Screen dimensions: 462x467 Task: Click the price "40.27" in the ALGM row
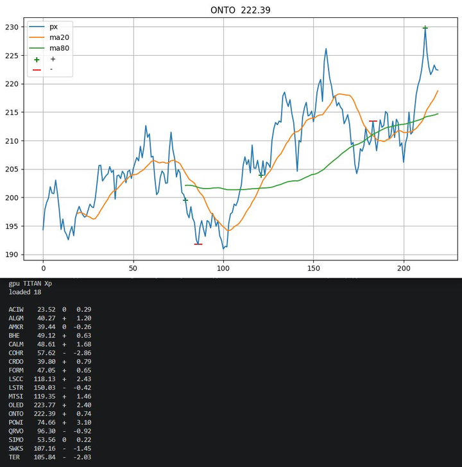click(46, 318)
